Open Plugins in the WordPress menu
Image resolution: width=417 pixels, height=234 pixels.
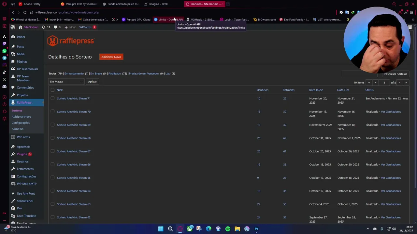tap(22, 154)
